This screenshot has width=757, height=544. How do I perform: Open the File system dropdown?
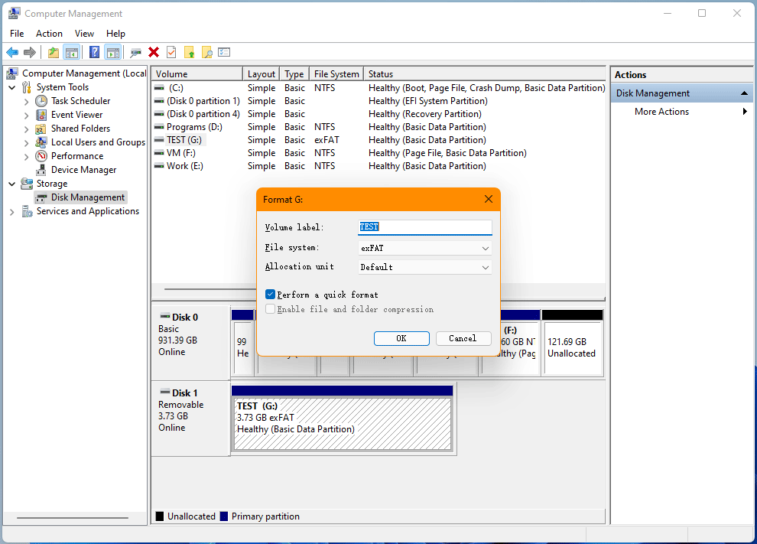point(425,249)
